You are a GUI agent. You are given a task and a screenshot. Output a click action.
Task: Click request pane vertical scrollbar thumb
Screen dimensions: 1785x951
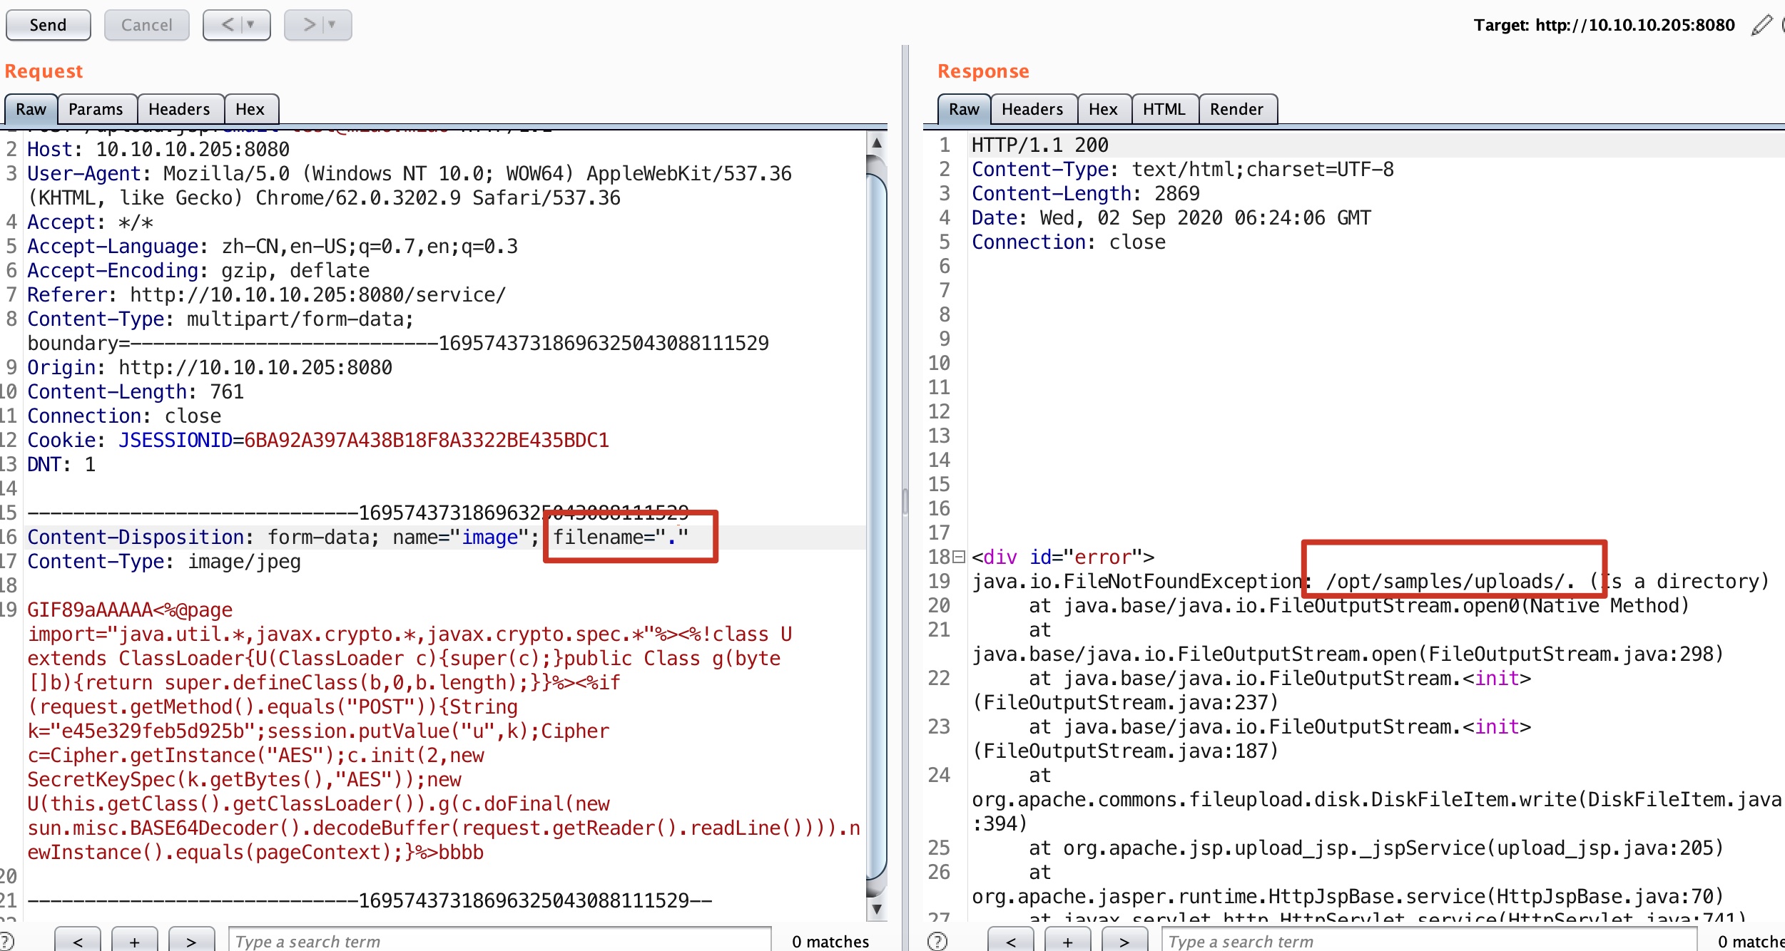[x=876, y=528]
